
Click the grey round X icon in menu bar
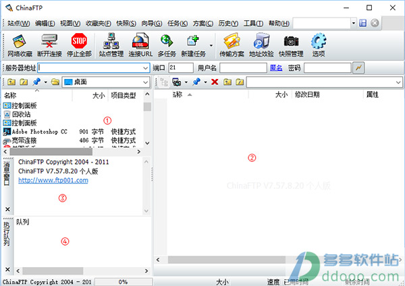coord(375,23)
